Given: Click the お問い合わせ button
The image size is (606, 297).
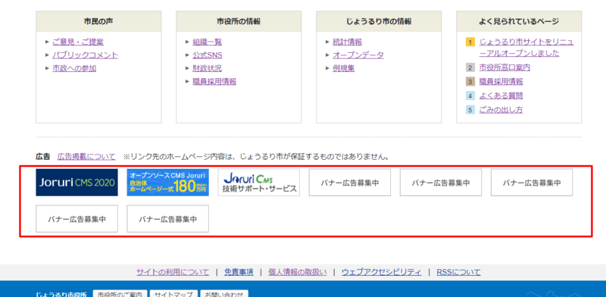Looking at the screenshot, I should point(224,294).
